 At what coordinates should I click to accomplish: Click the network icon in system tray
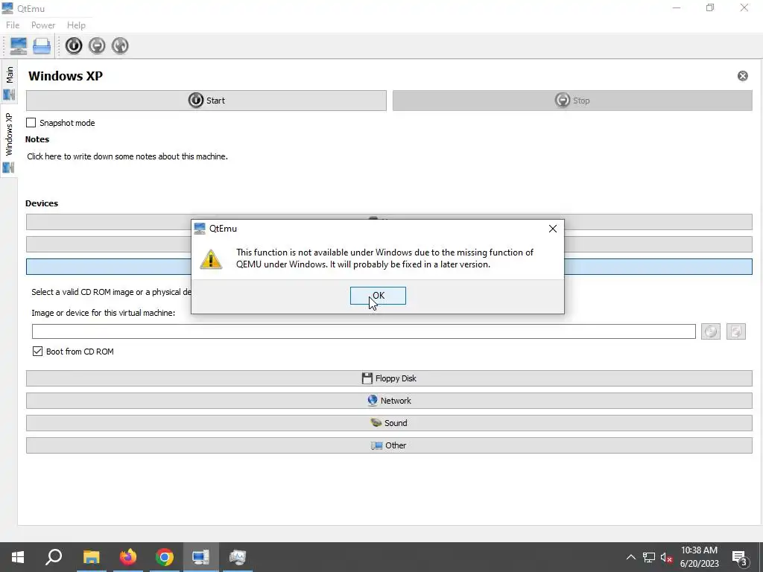pyautogui.click(x=649, y=557)
